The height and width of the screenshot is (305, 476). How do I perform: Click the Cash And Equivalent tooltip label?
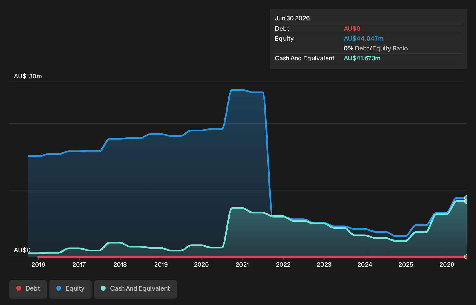click(304, 58)
